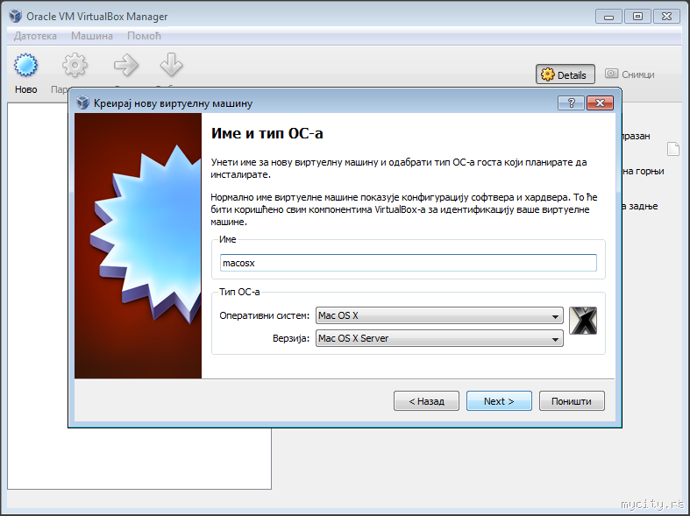The image size is (690, 516).
Task: Open the Датотека menu
Action: 35,36
